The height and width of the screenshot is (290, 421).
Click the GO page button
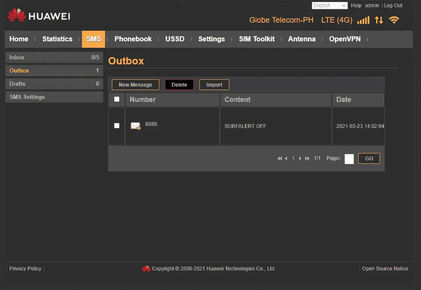click(x=369, y=158)
